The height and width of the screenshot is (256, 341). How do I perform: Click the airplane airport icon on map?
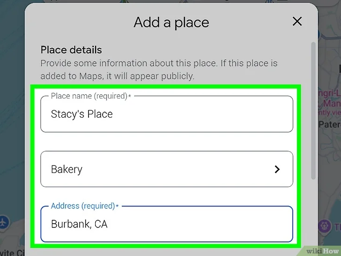(x=4, y=223)
